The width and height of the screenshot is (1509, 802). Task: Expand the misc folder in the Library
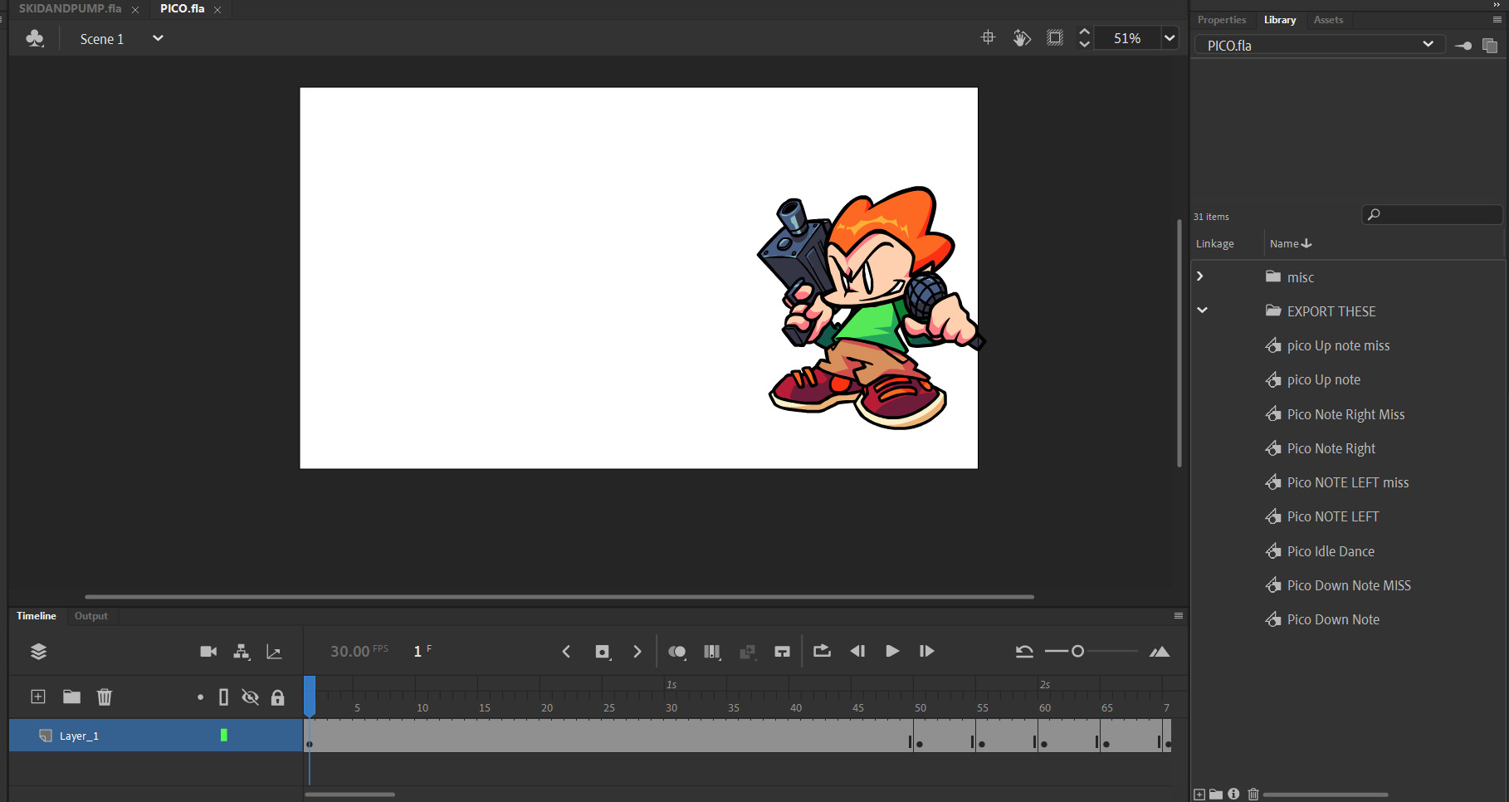(1200, 276)
